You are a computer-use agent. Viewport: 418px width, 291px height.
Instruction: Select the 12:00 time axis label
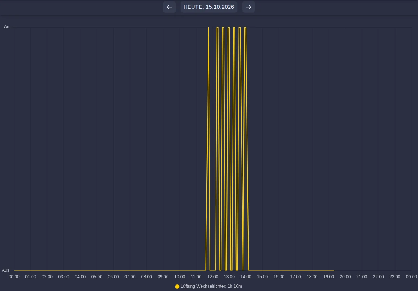pos(213,277)
